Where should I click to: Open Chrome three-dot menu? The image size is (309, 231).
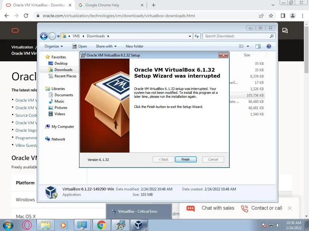coord(302,16)
